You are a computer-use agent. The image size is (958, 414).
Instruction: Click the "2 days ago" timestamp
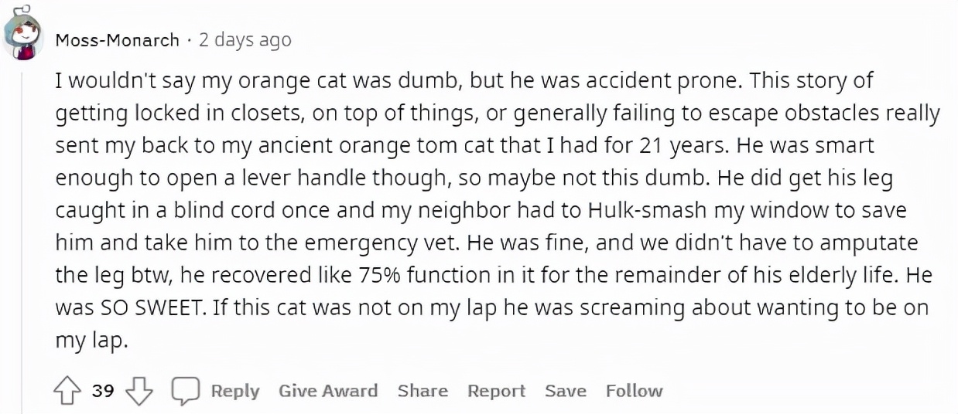click(x=245, y=39)
